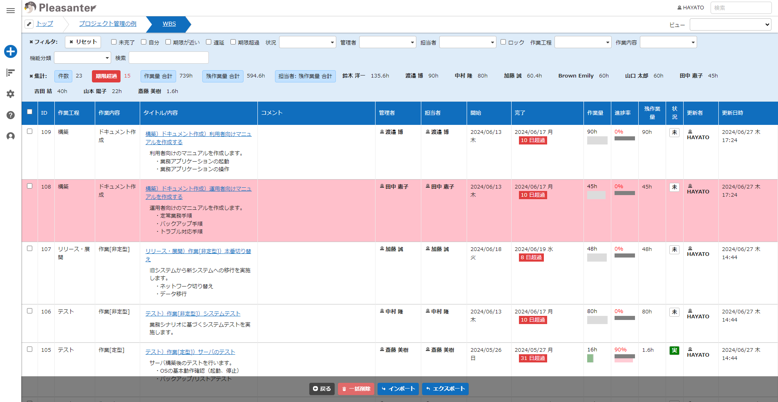Click the 実 status icon in row 105
This screenshot has width=778, height=402.
[x=674, y=350]
